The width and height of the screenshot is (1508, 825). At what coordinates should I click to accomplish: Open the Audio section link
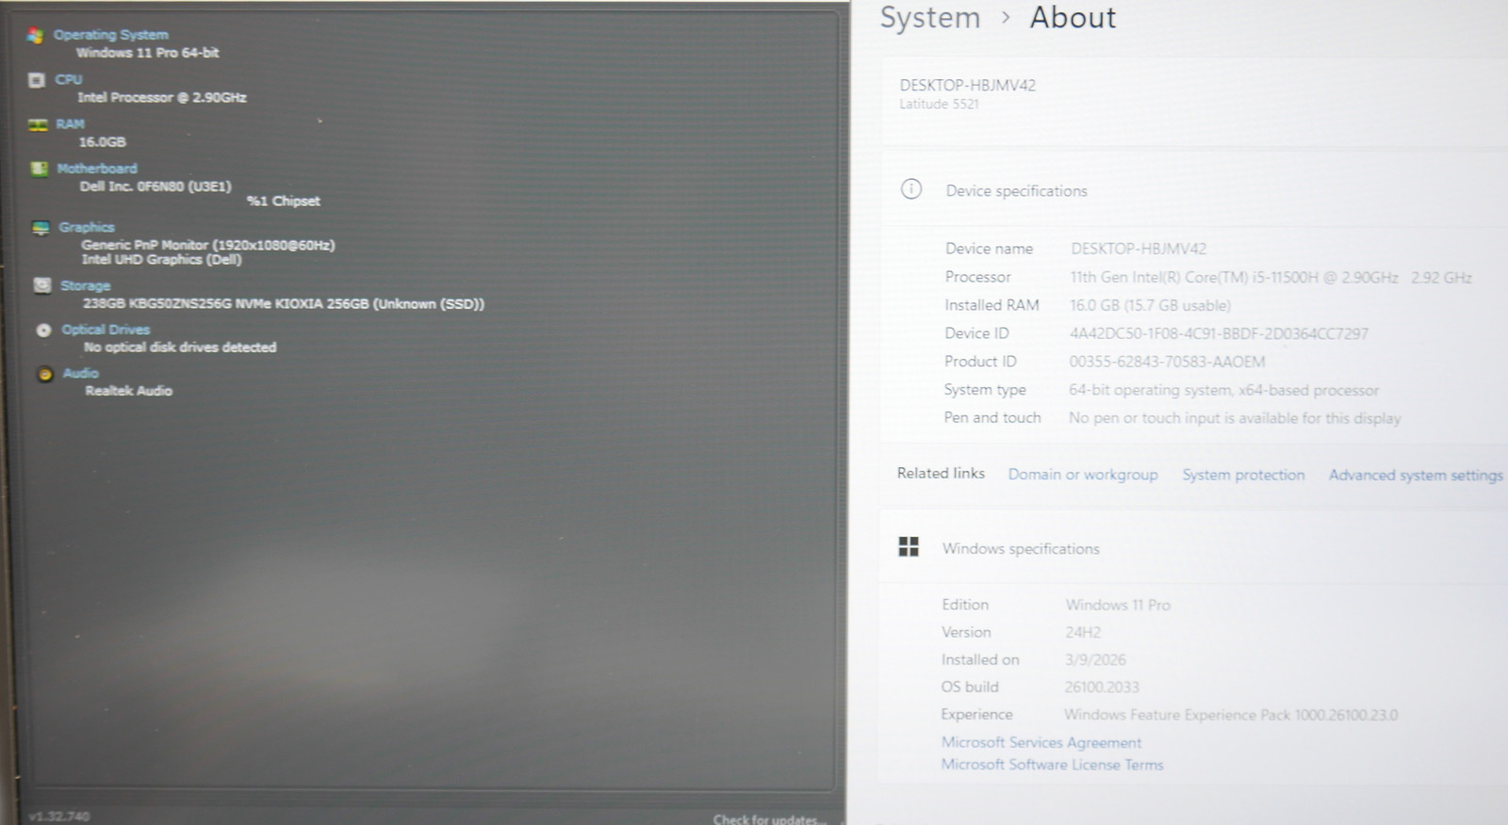point(81,373)
